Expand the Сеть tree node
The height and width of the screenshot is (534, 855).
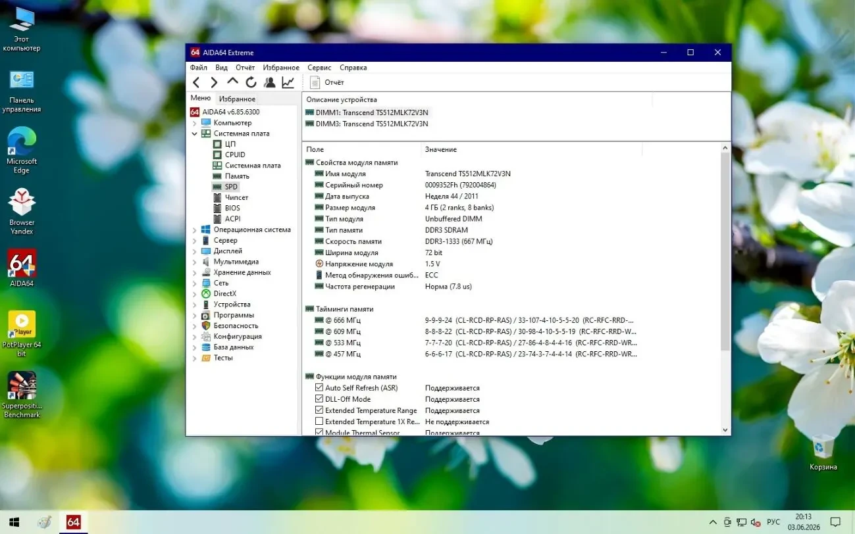pyautogui.click(x=194, y=283)
